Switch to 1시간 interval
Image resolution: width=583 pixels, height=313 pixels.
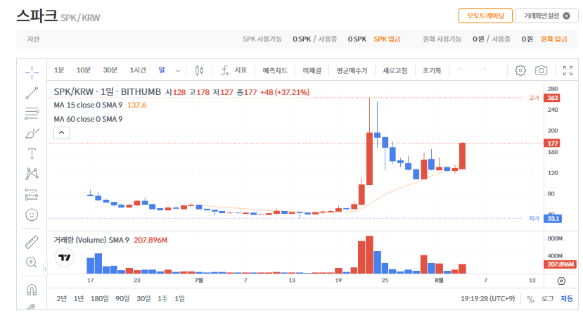click(x=138, y=70)
